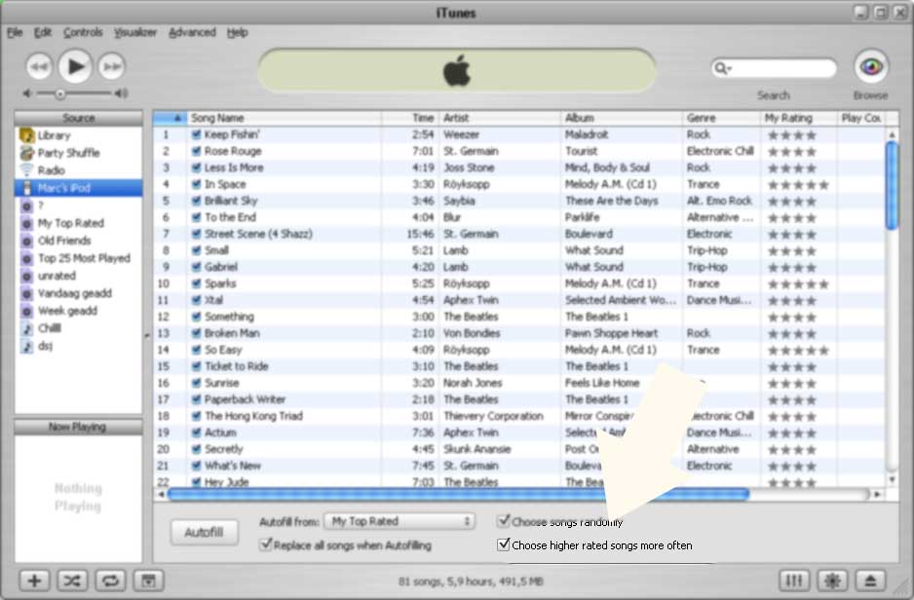914x600 pixels.
Task: Open the Week geadd playlist
Action: pos(78,311)
